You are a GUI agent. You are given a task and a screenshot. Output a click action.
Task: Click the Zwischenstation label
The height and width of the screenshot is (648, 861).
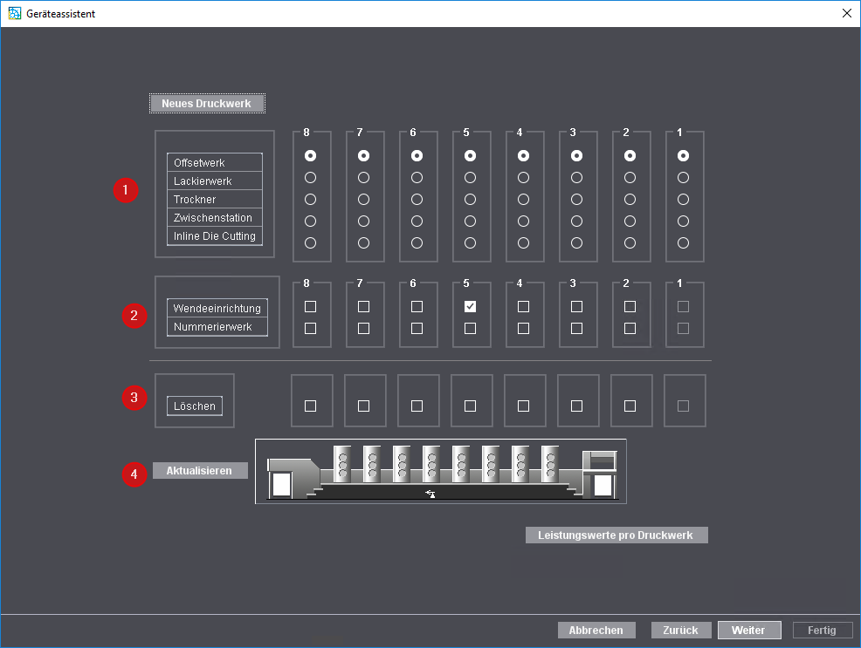[x=213, y=218]
